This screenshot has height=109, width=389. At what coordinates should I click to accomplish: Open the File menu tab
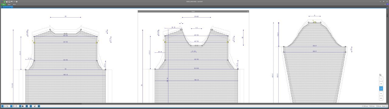4,5
